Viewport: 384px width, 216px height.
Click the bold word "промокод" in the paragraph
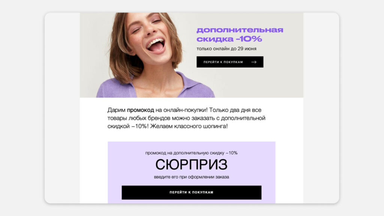pyautogui.click(x=140, y=110)
